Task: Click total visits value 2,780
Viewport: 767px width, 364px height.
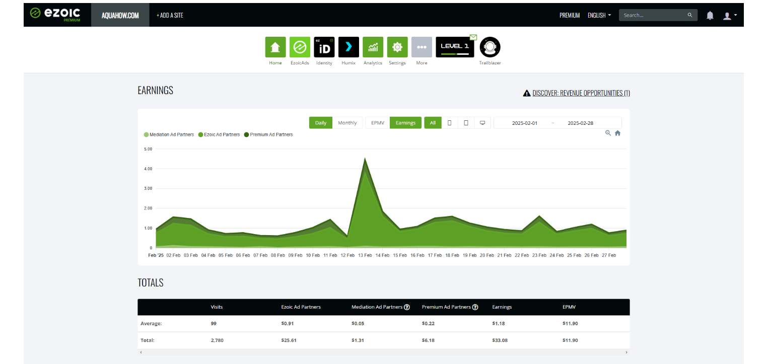Action: (217, 340)
